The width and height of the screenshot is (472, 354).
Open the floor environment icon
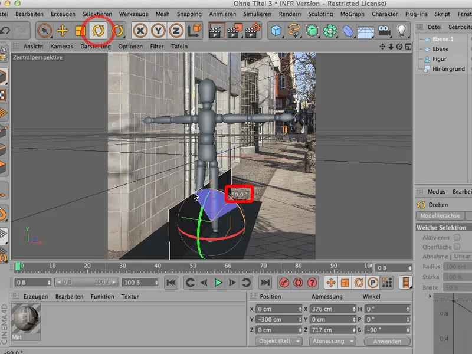366,31
